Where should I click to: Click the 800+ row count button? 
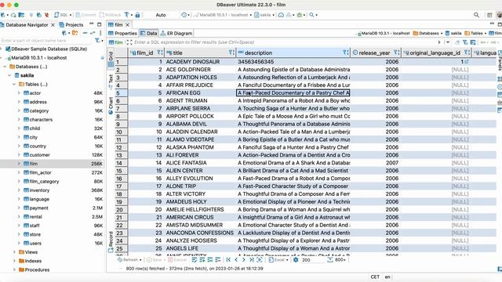(336, 260)
